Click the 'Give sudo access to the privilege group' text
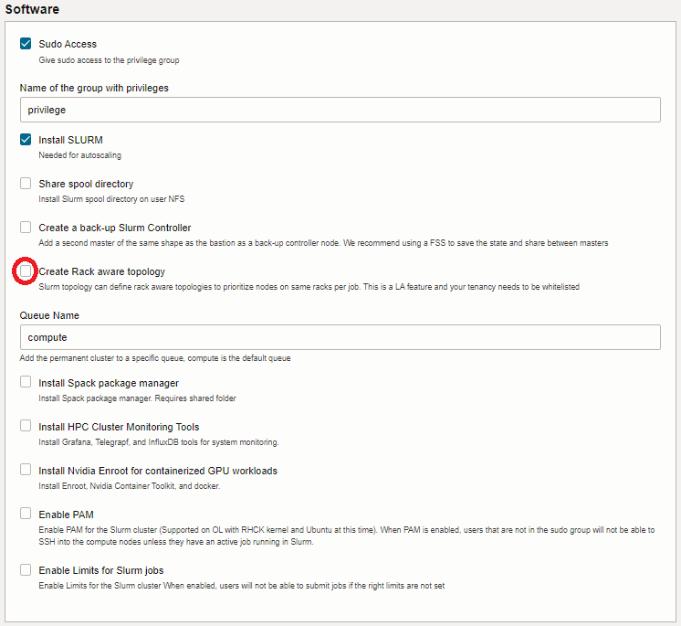The height and width of the screenshot is (626, 681). click(109, 60)
